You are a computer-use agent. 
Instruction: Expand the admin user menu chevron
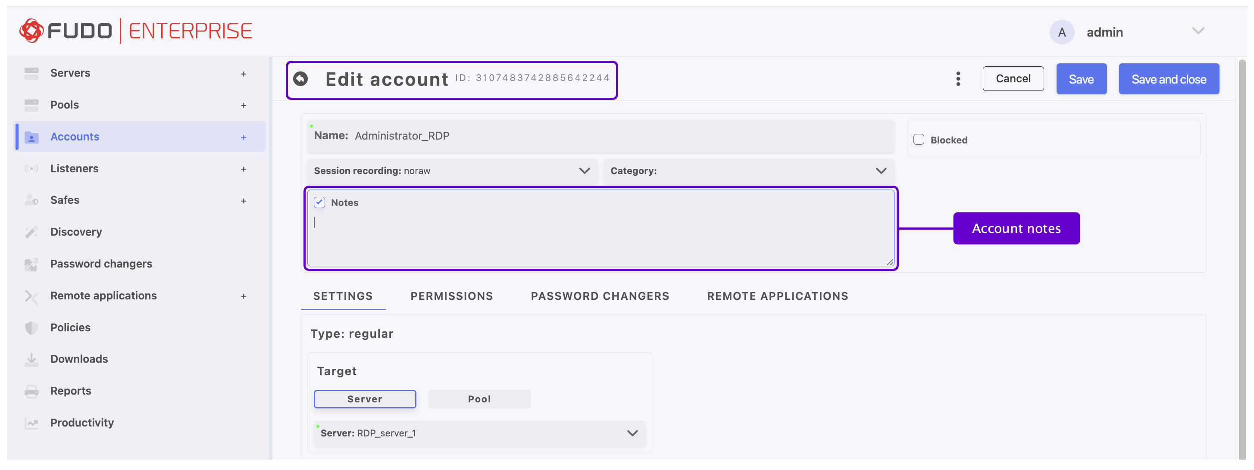click(1198, 31)
